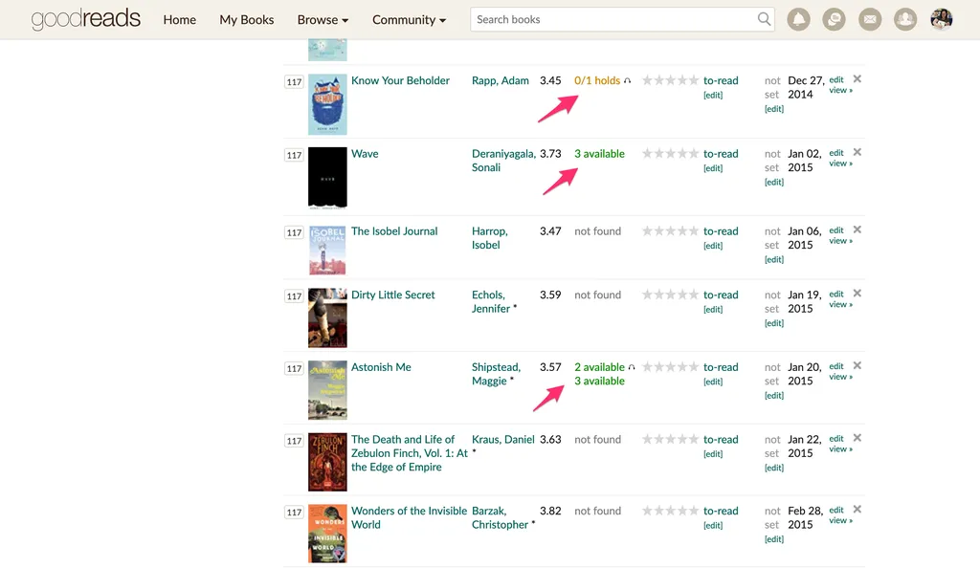The width and height of the screenshot is (980, 568).
Task: Remove Zebulon Finch book with X icon
Action: coord(857,438)
